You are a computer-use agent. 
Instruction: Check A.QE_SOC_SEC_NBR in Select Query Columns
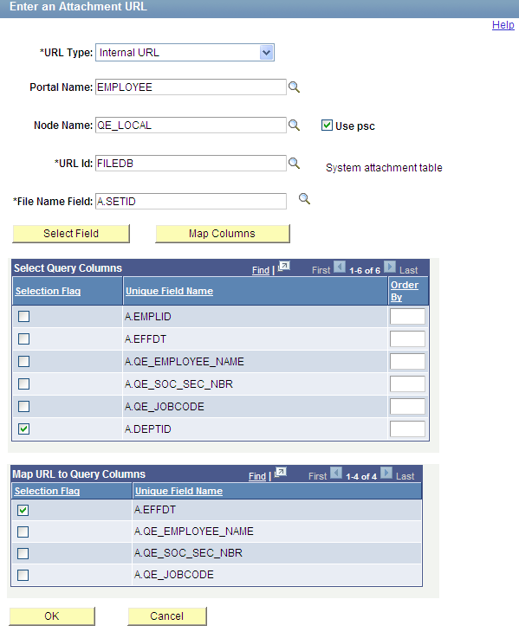click(23, 383)
